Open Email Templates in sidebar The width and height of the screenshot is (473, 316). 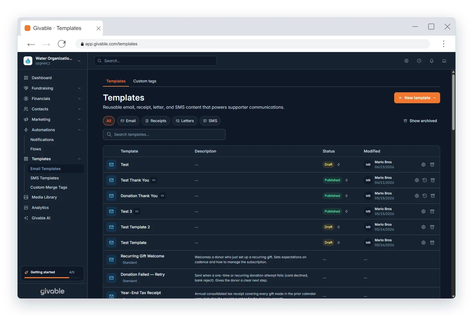tap(56, 169)
